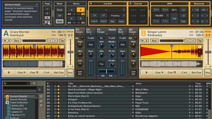Screen dimensions: 212x119
Task: Open the Floating cue type dropdown
Action: (124, 16)
